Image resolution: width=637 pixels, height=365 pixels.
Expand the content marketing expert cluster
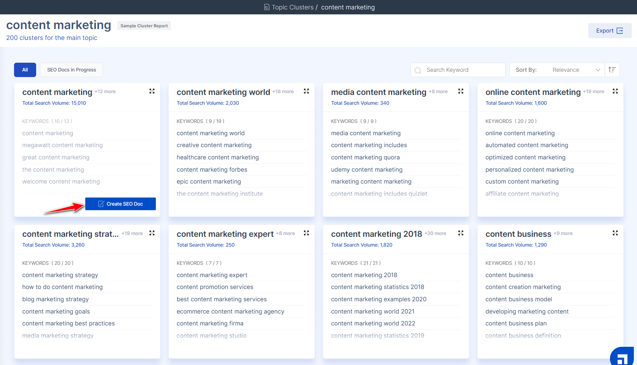point(306,233)
